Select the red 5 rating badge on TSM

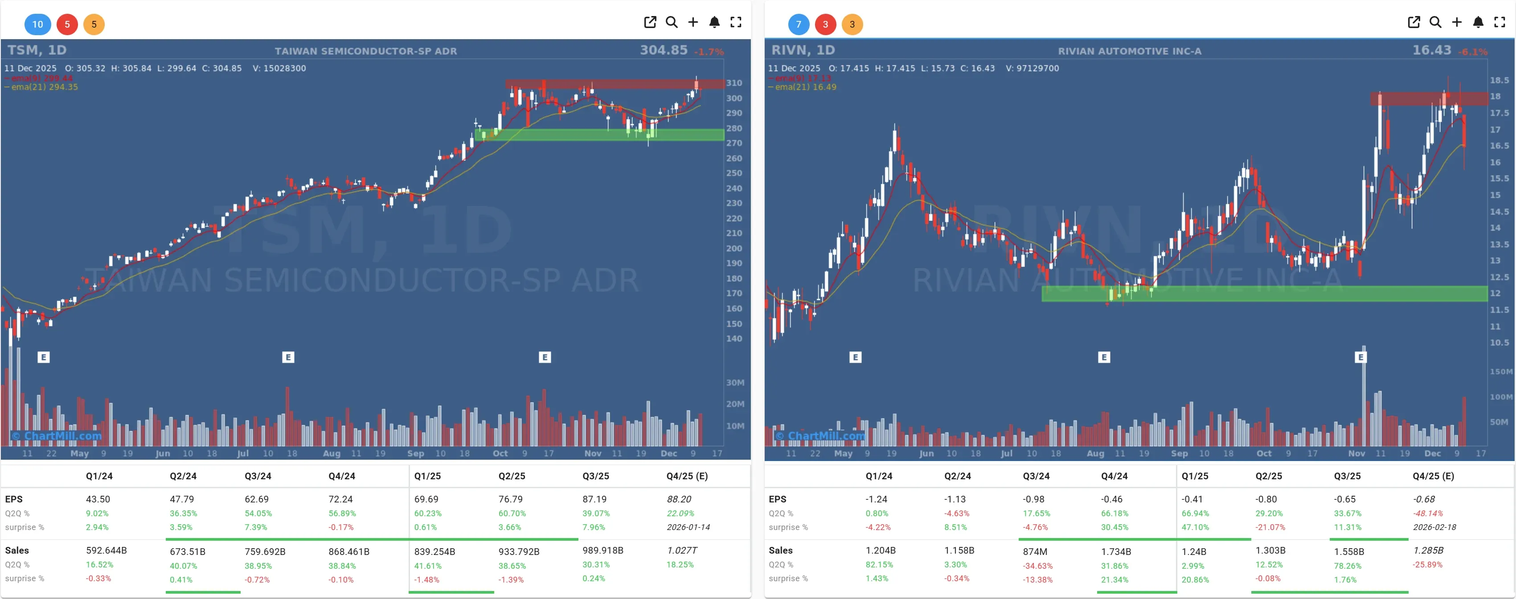[67, 24]
